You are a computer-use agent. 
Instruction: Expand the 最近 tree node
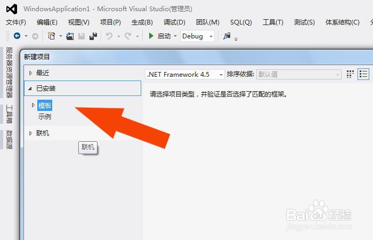coord(30,73)
